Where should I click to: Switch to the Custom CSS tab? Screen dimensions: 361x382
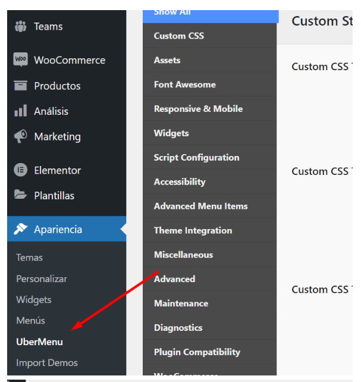[209, 36]
